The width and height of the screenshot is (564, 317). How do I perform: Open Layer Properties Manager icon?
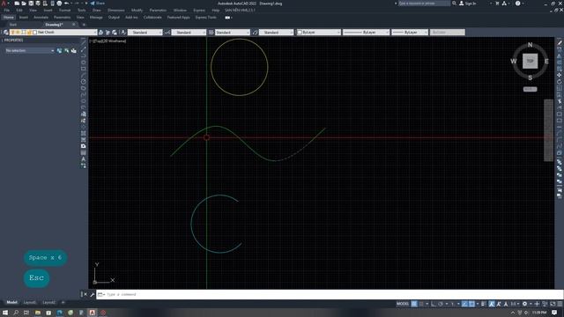6,33
